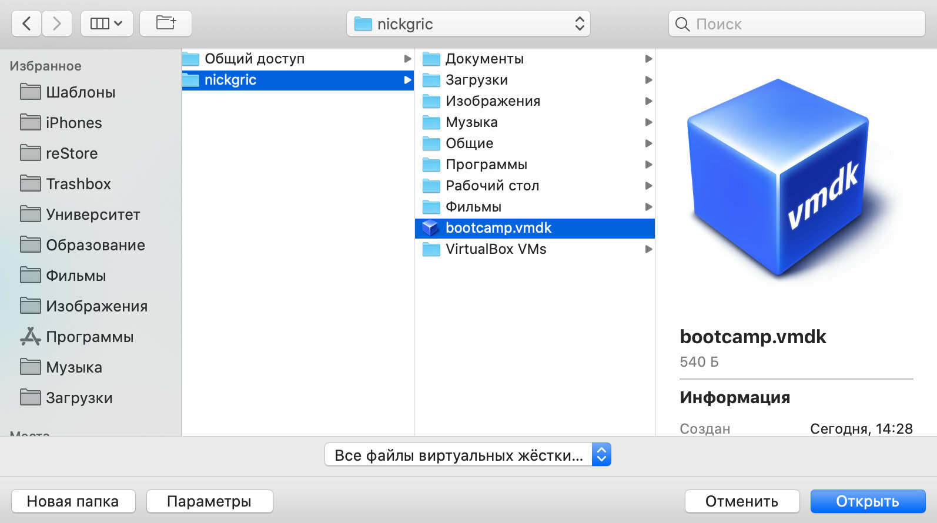Open the file type filter dropdown
Image resolution: width=937 pixels, height=523 pixels.
(468, 455)
